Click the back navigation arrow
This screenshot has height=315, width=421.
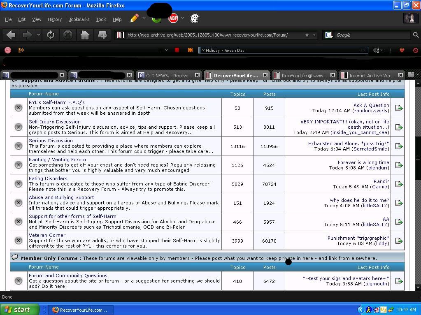pos(11,35)
